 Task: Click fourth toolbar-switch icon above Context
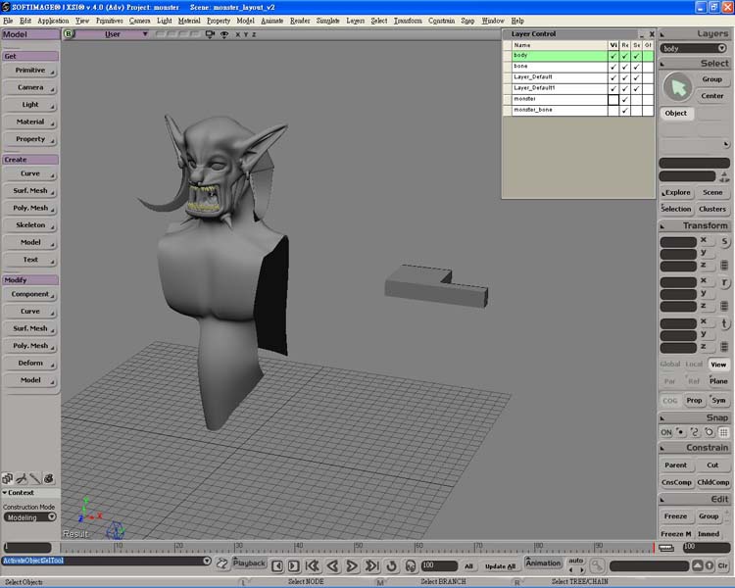[48, 478]
